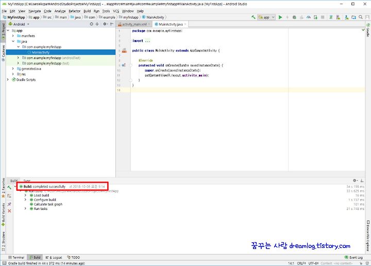Image resolution: width=371 pixels, height=266 pixels.
Task: Open the Navigate menu
Action: click(x=35, y=11)
